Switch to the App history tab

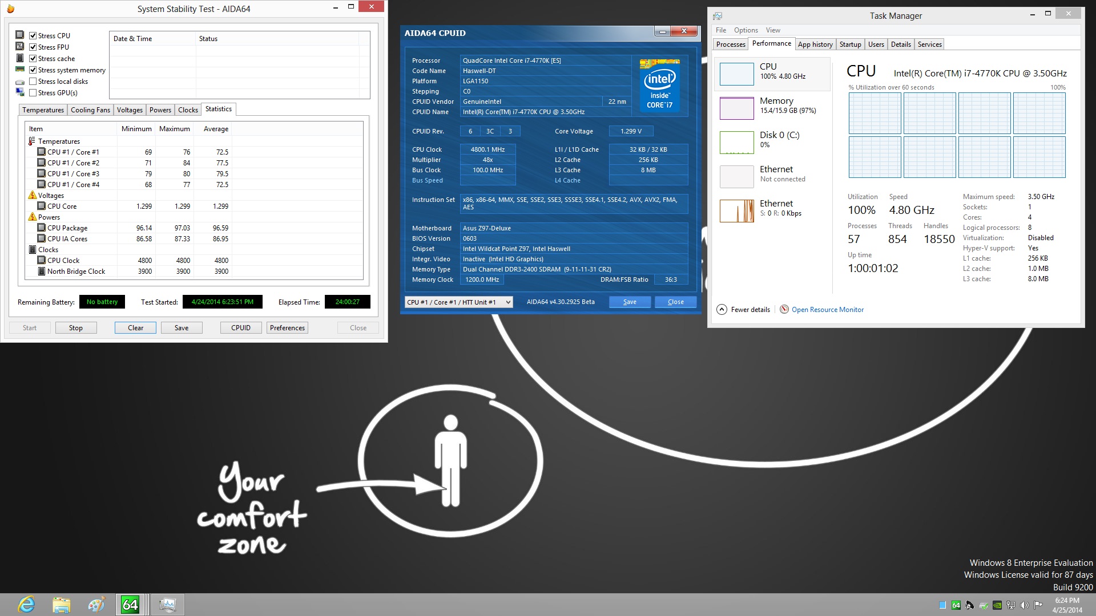[815, 44]
